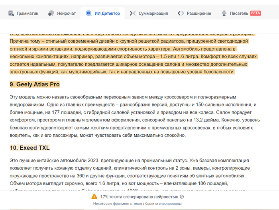Click the info icon after нейросетью

pyautogui.click(x=182, y=197)
